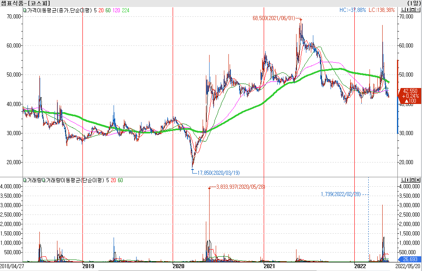Click the 3,833,937(2020/05/28) volume peak label
Viewport: 422px width, 271px height.
[x=241, y=187]
